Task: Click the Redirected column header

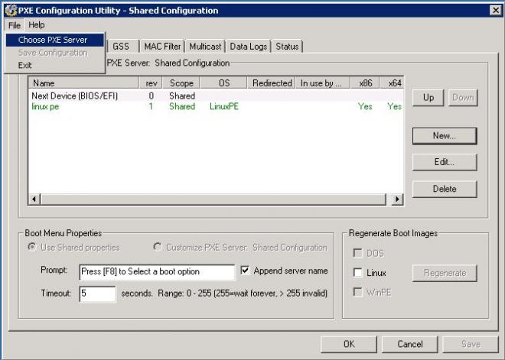Action: (272, 83)
